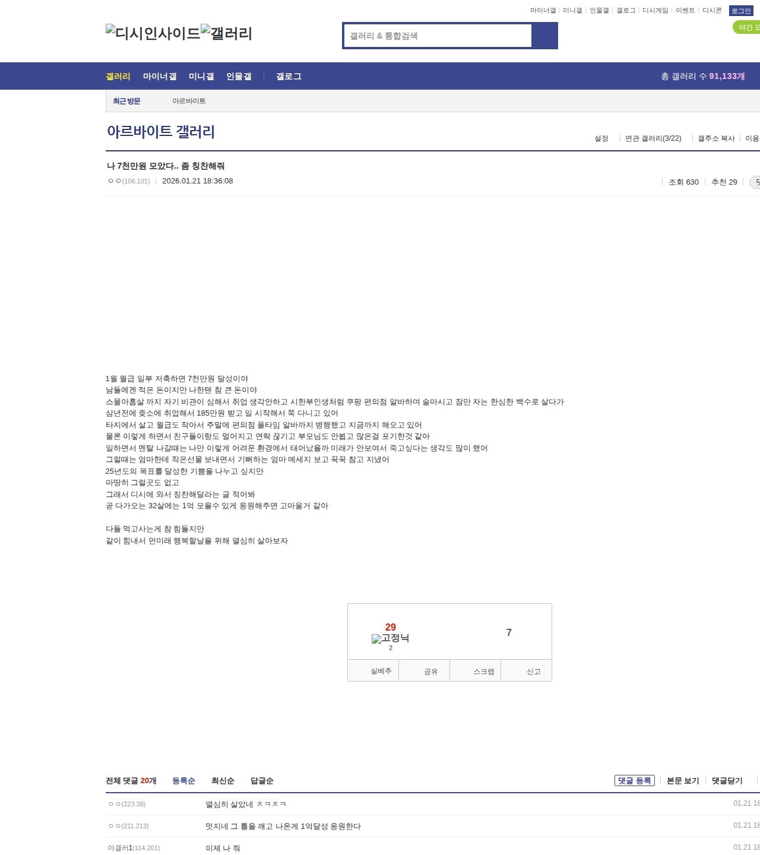This screenshot has width=760, height=855.
Task: Report the post via 신고
Action: point(533,672)
